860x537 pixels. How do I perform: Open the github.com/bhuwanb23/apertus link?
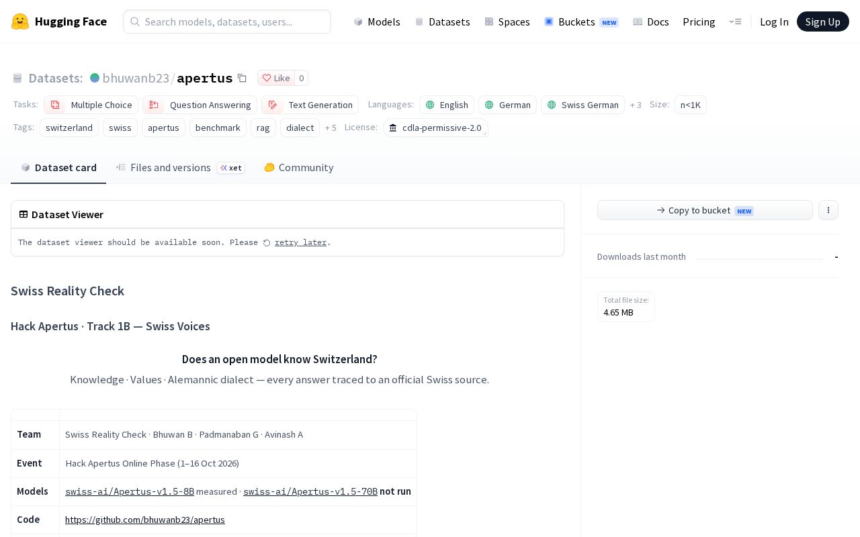pos(145,520)
